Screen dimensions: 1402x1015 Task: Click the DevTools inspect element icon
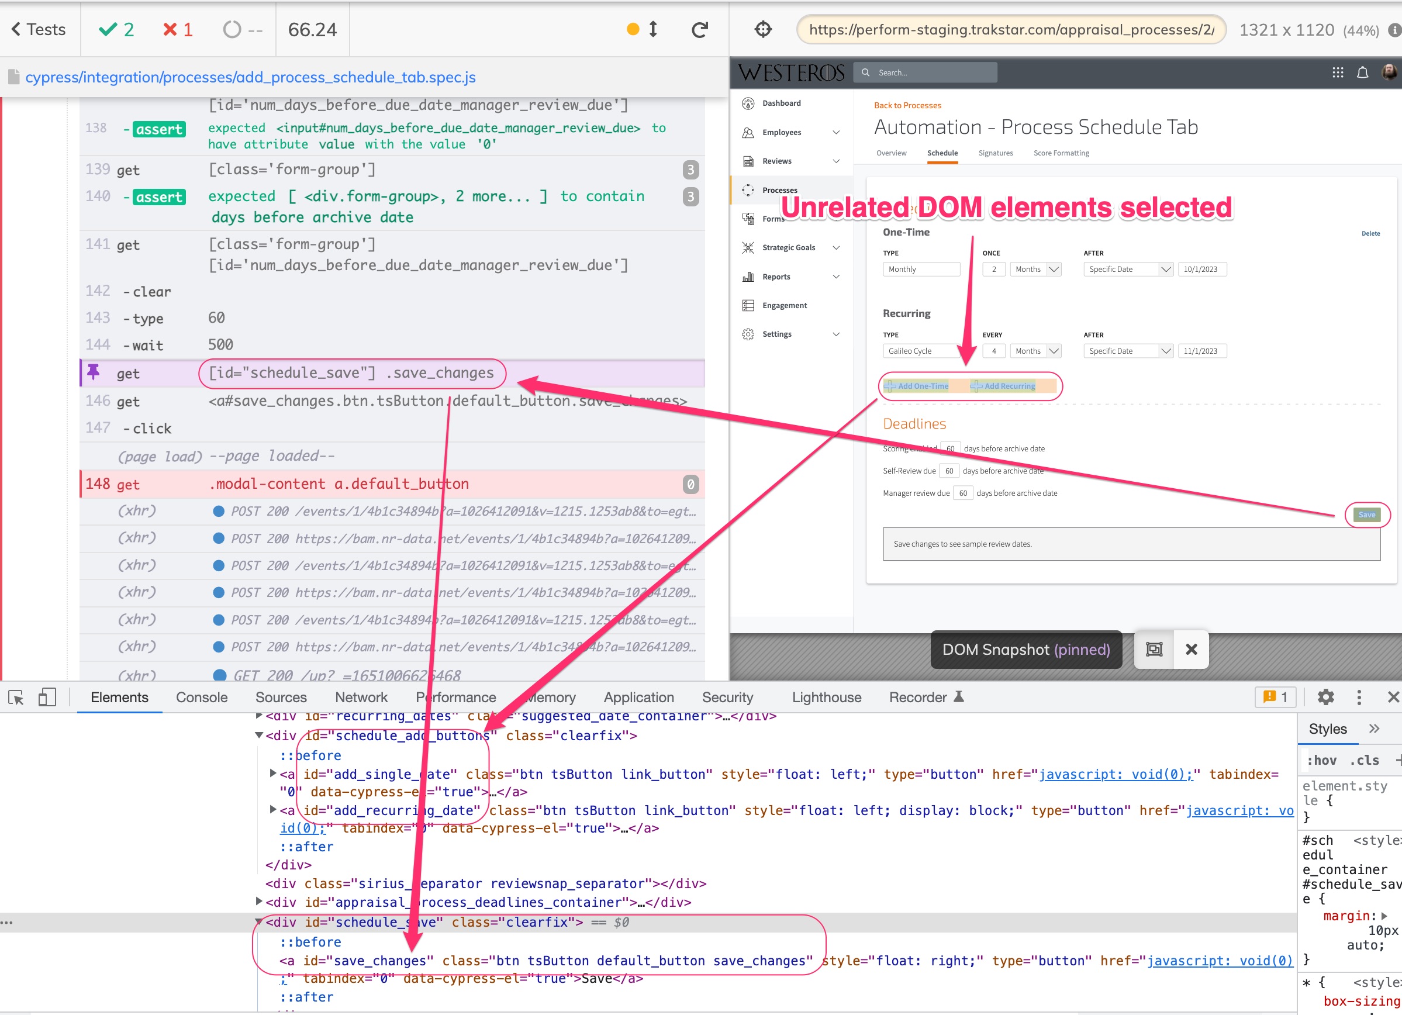coord(16,698)
